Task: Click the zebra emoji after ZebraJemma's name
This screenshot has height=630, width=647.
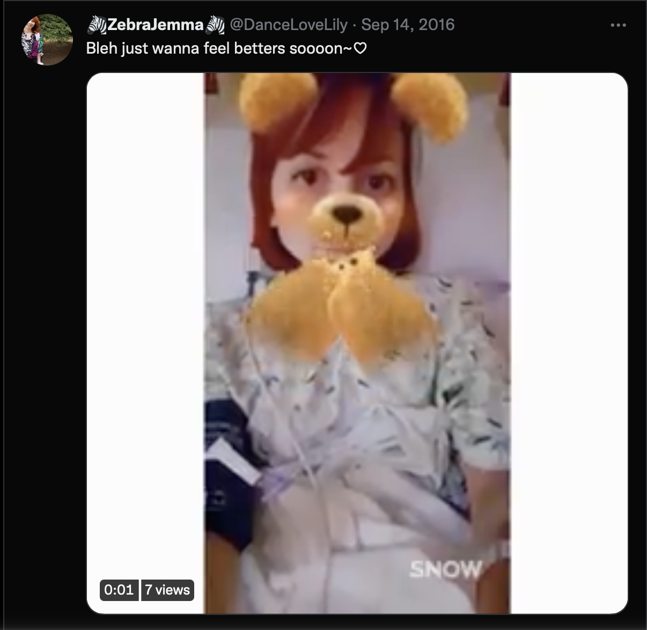Action: click(x=215, y=25)
